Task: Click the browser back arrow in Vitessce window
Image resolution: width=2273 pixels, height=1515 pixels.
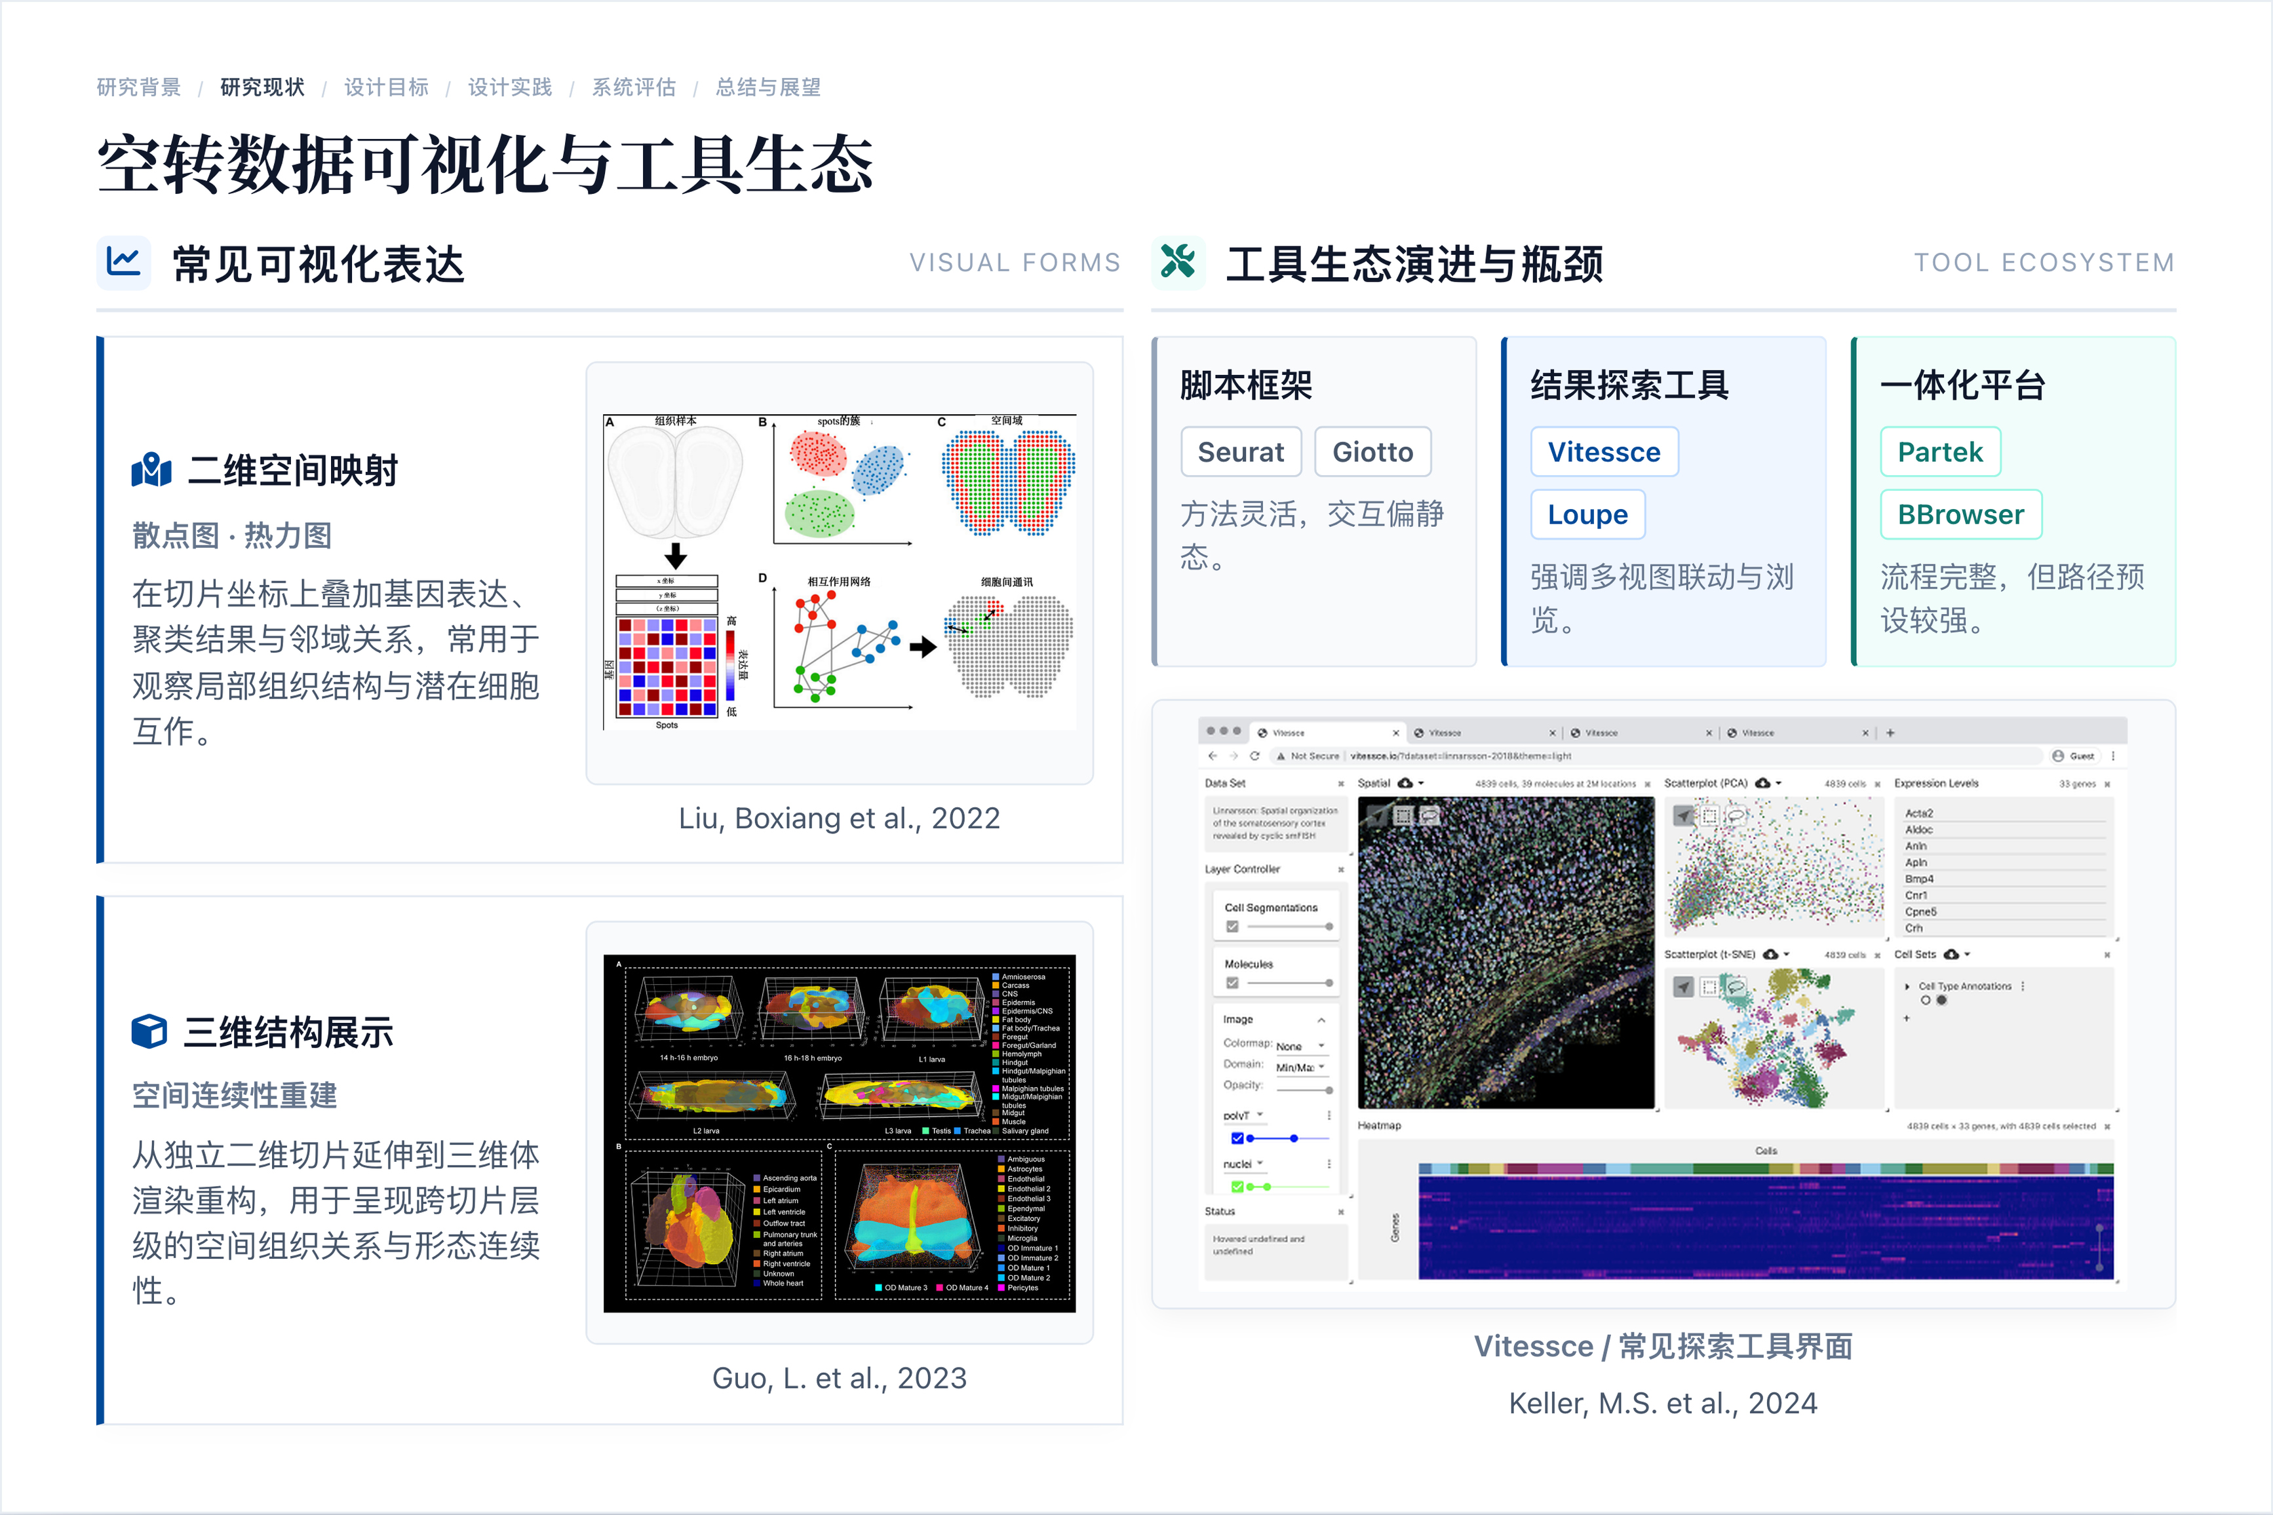Action: coord(1213,756)
